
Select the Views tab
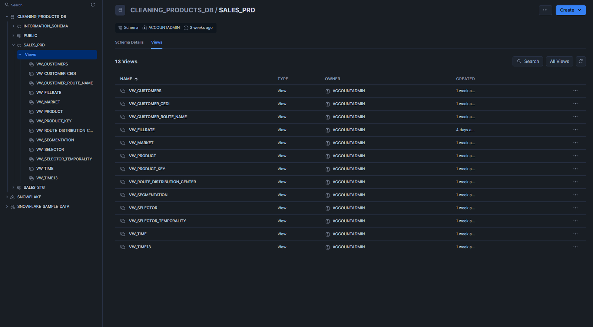click(x=156, y=42)
